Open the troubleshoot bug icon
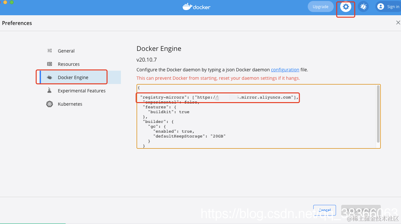The height and width of the screenshot is (224, 401). coord(363,6)
